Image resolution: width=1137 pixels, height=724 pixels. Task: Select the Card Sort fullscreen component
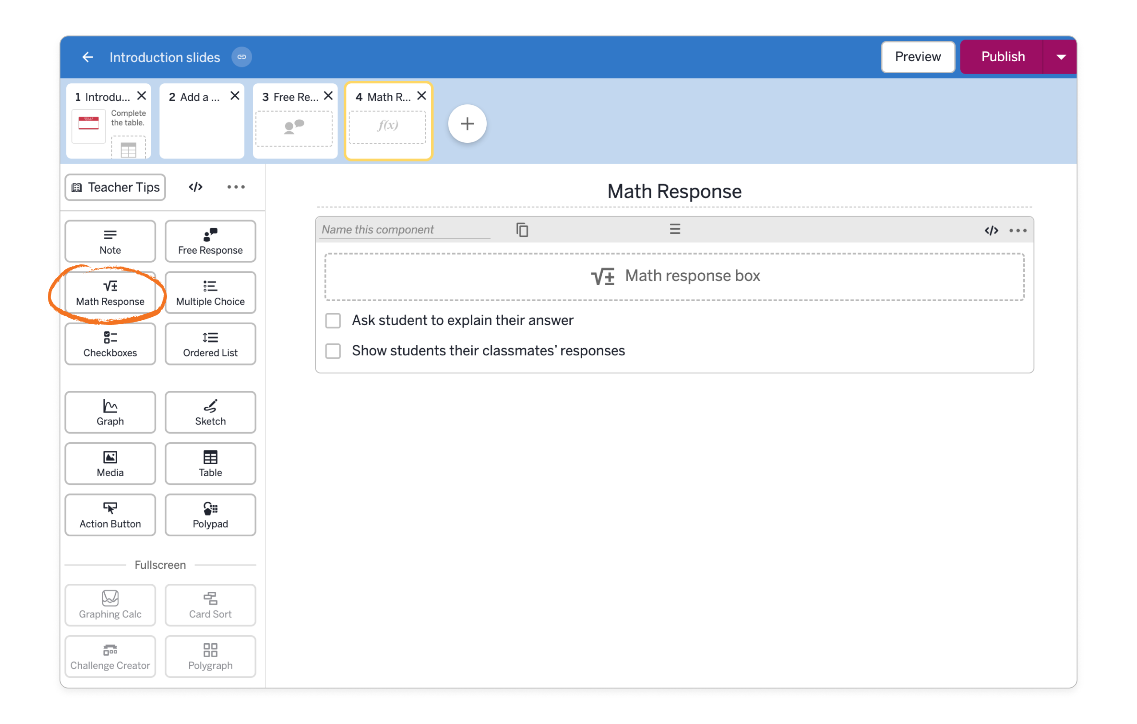(x=210, y=606)
